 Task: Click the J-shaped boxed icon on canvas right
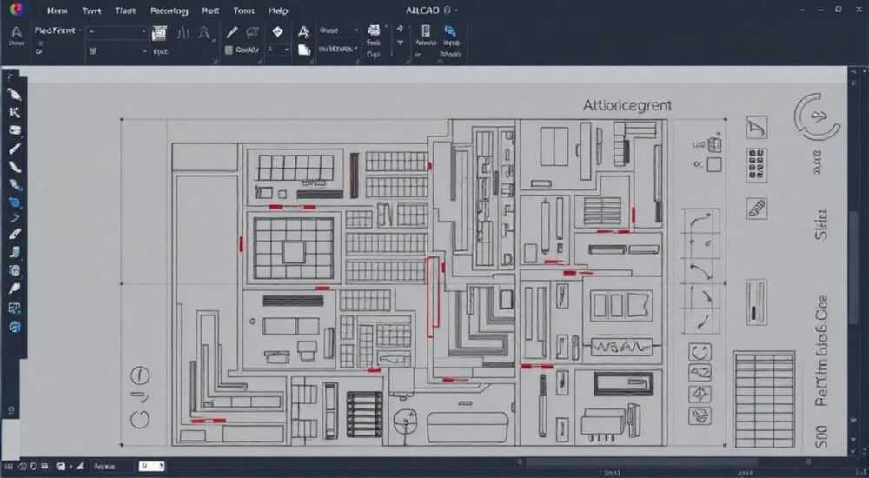pos(757,128)
